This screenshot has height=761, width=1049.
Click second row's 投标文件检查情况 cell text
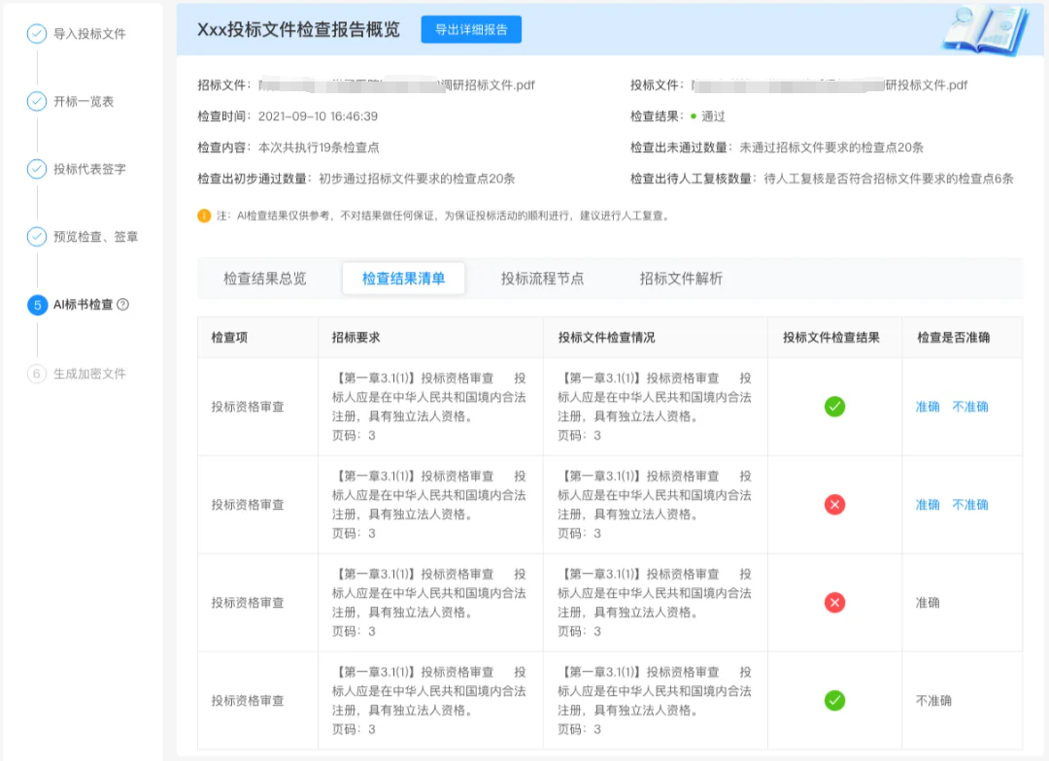coord(655,504)
